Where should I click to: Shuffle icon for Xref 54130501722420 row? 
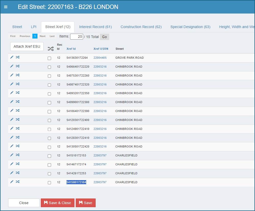click(x=18, y=146)
